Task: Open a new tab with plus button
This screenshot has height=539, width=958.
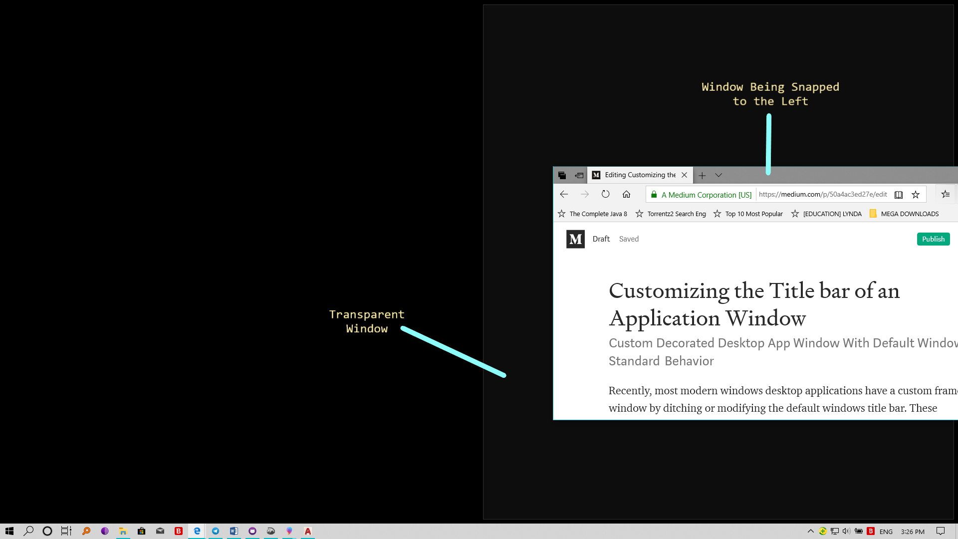Action: (x=702, y=175)
